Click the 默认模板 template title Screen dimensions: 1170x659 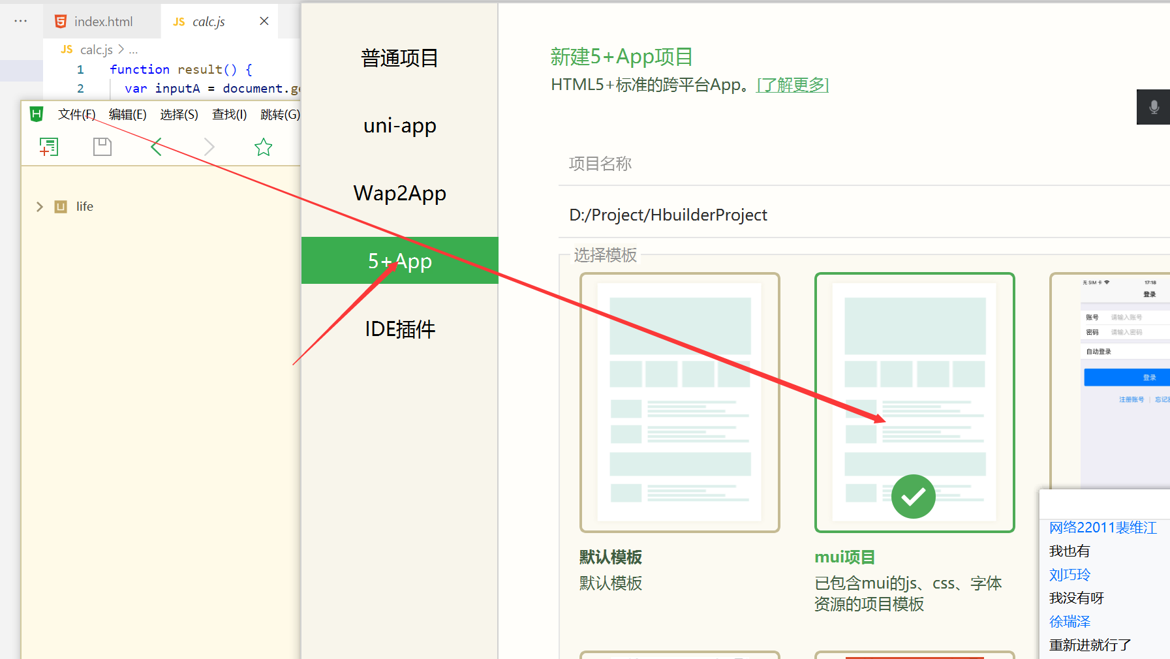click(x=611, y=557)
